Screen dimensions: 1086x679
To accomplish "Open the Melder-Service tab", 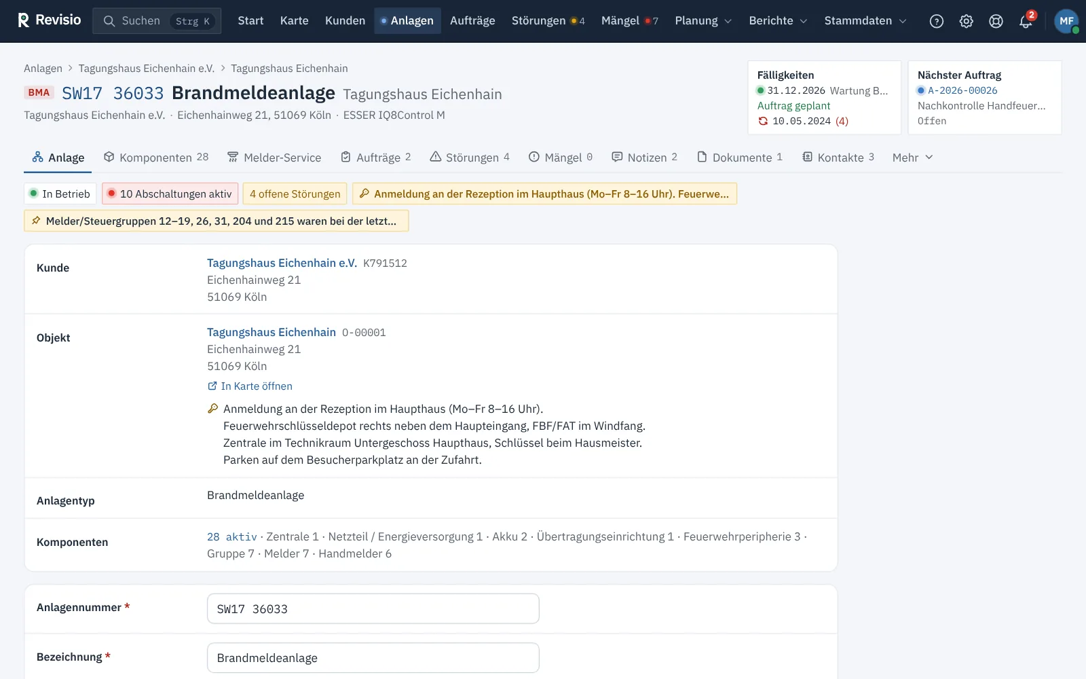I will click(274, 158).
